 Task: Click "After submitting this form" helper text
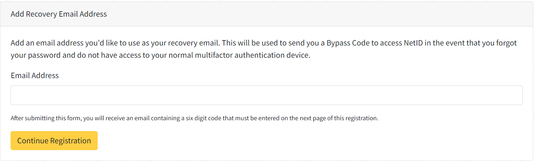(46, 118)
